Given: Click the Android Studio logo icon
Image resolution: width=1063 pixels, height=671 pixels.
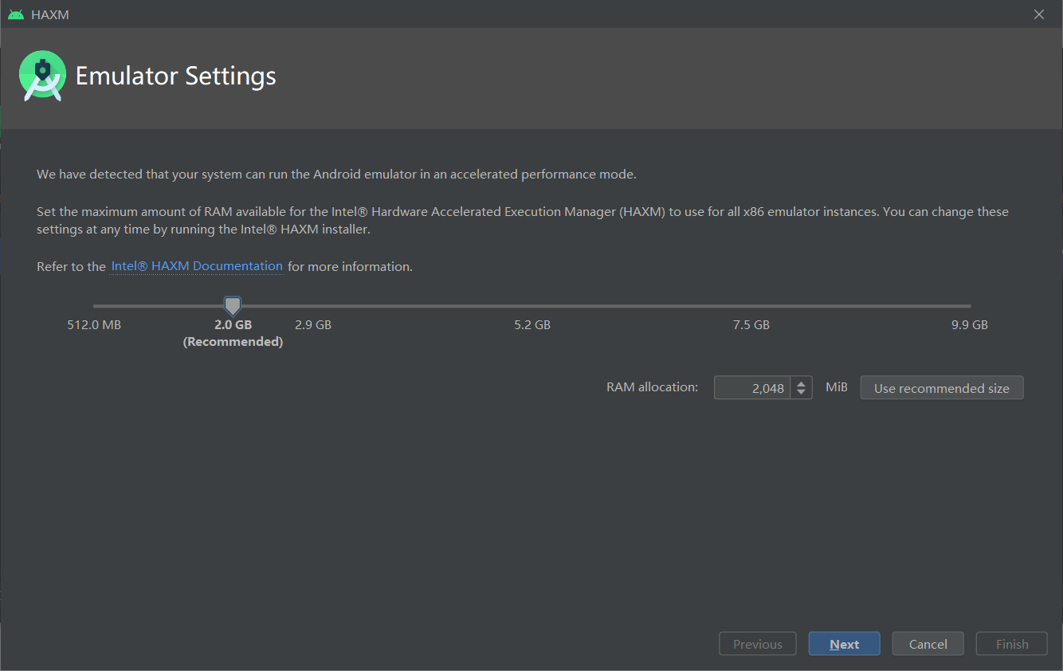Looking at the screenshot, I should click(x=42, y=76).
